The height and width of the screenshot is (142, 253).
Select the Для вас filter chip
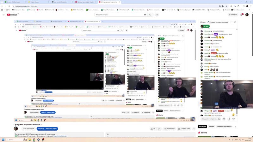tap(212, 127)
